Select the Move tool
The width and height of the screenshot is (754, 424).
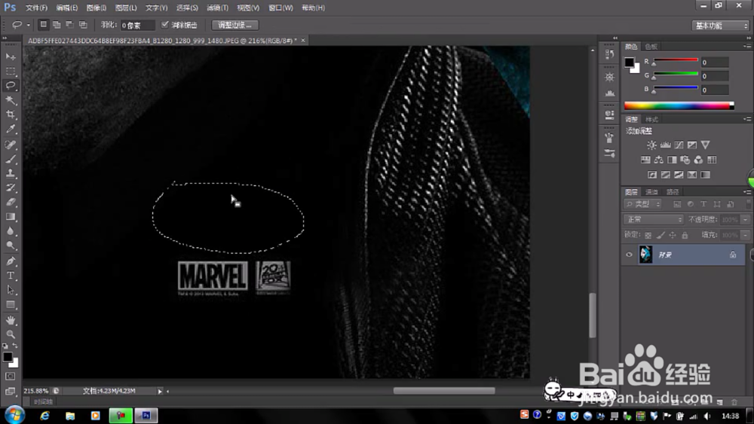click(11, 56)
